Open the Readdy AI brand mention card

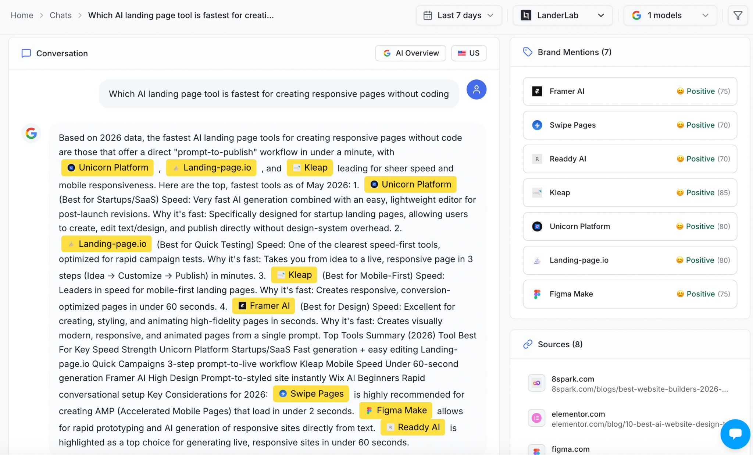click(x=630, y=159)
